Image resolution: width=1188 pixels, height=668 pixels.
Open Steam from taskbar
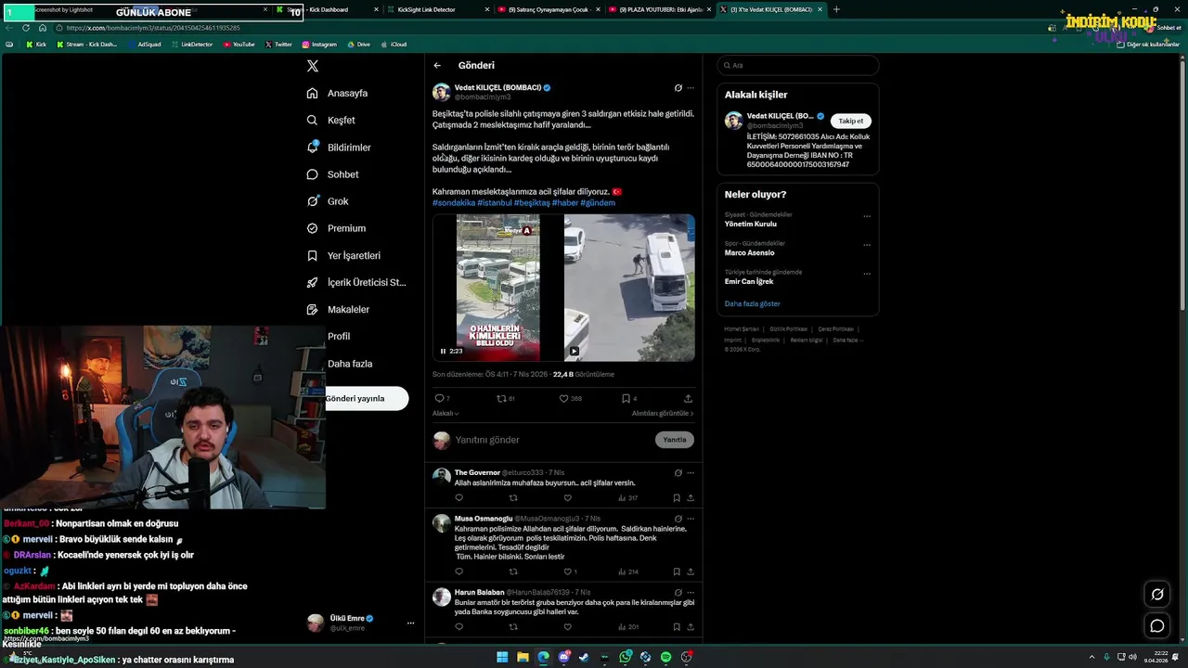point(584,657)
